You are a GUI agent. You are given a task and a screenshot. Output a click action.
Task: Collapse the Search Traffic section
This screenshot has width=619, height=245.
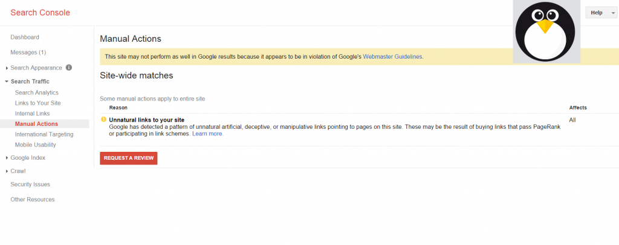(7, 82)
